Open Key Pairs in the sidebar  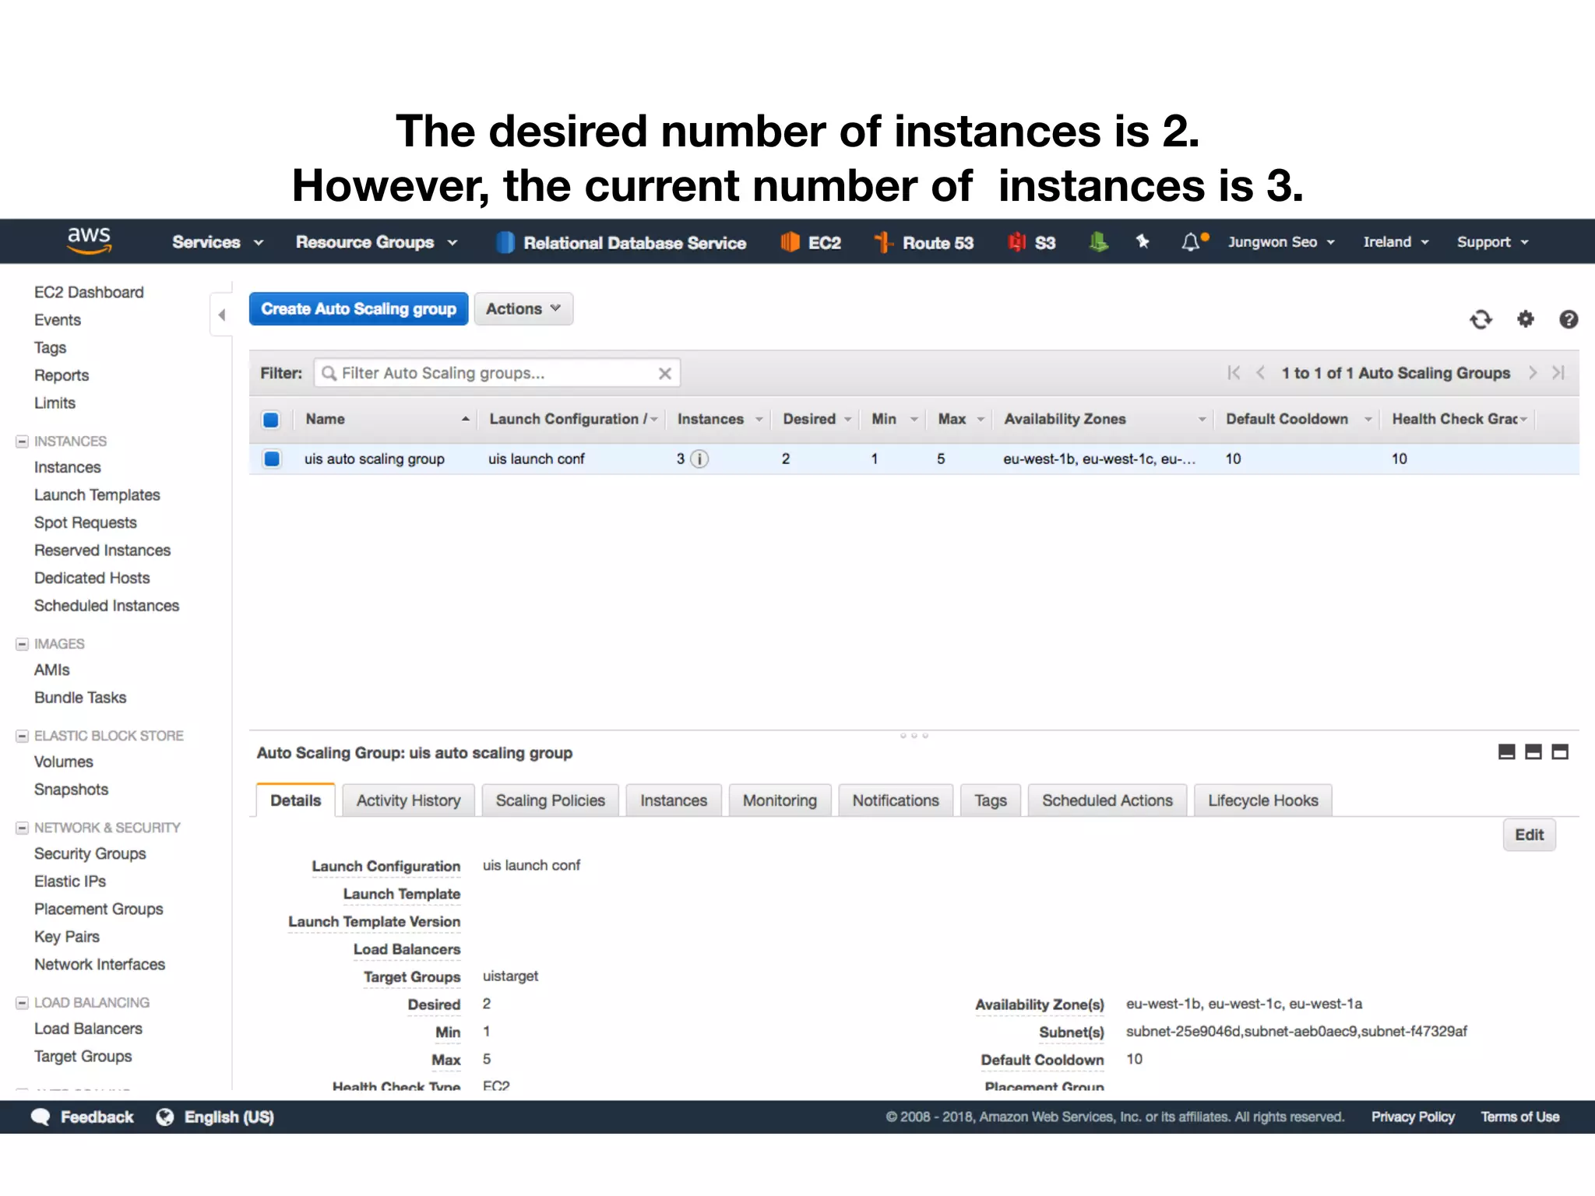(x=66, y=937)
